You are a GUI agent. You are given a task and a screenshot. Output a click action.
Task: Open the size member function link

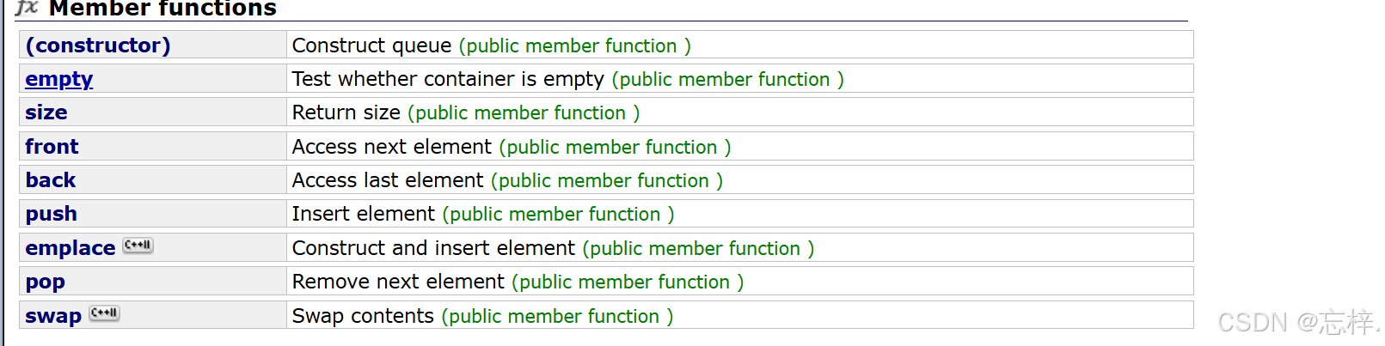(46, 112)
